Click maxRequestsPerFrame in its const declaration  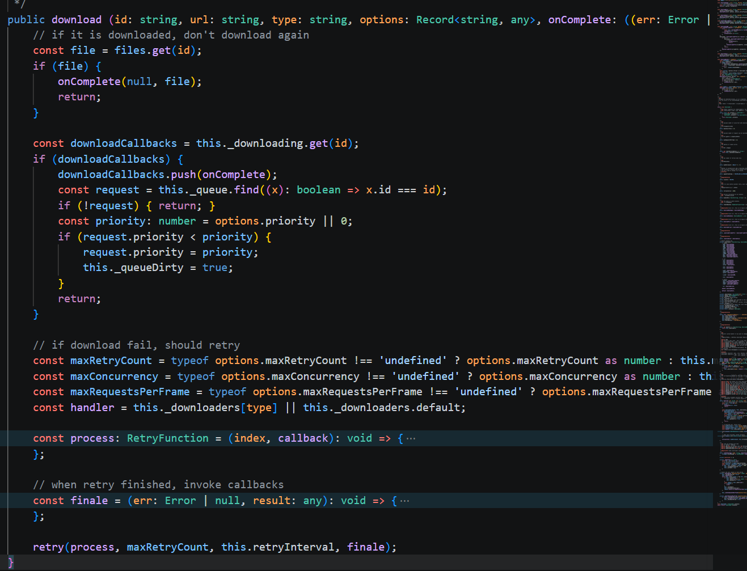(130, 392)
